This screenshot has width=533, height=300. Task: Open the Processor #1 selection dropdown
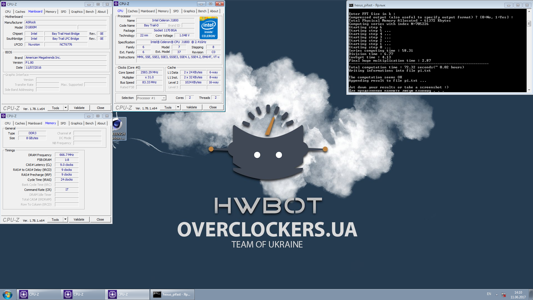click(151, 98)
